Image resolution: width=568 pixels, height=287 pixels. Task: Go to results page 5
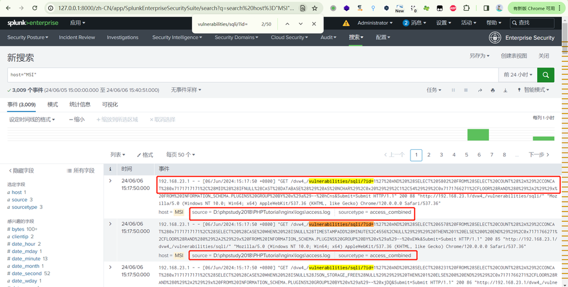pos(466,155)
